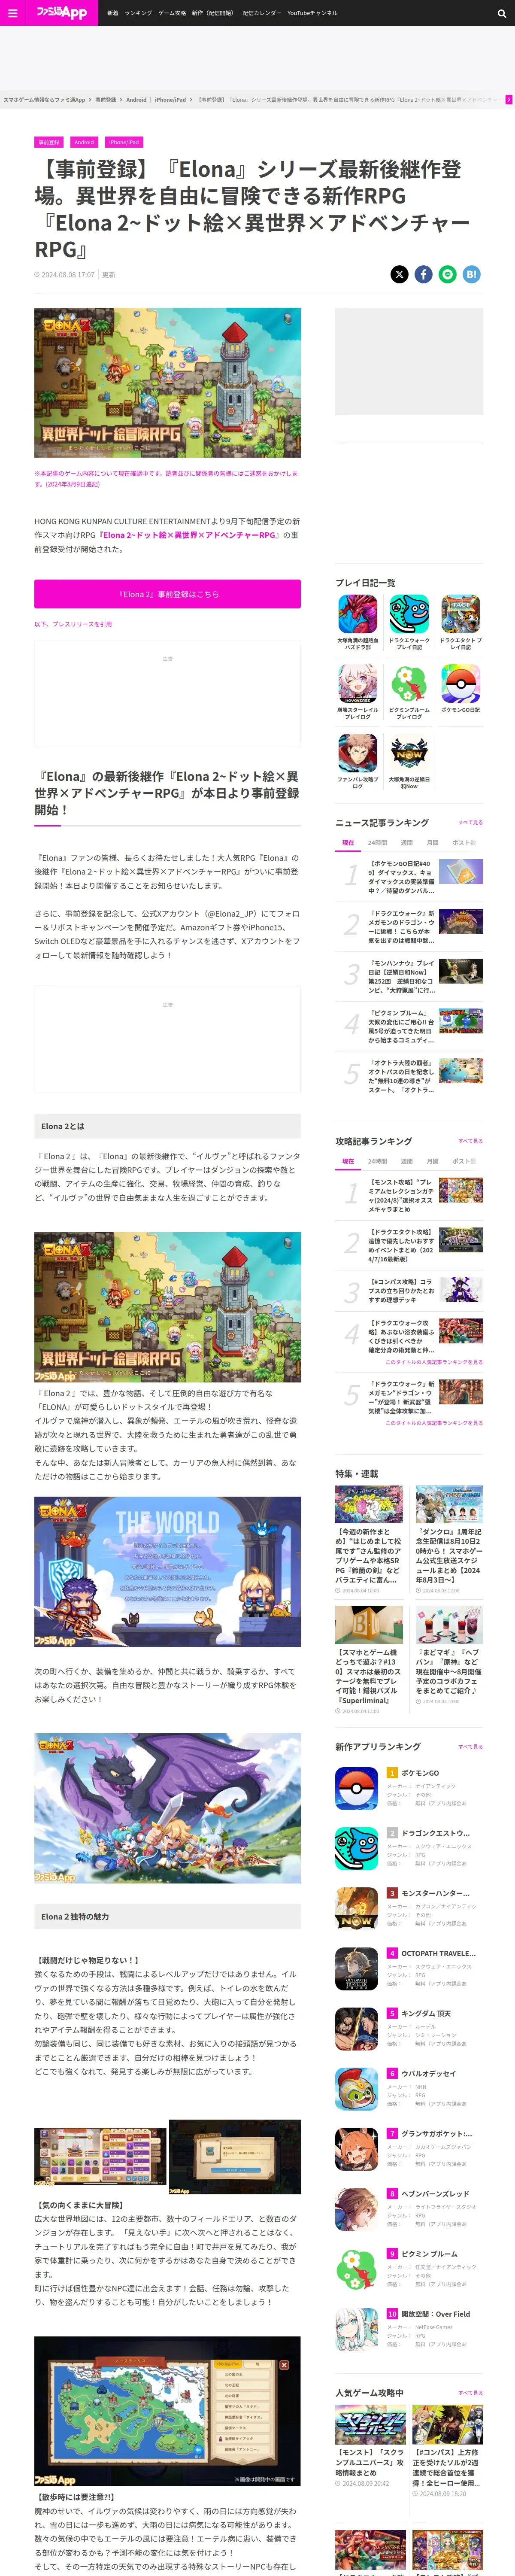This screenshot has width=515, height=2576.
Task: Open モンスターハンター Now app icon
Action: [x=356, y=1909]
